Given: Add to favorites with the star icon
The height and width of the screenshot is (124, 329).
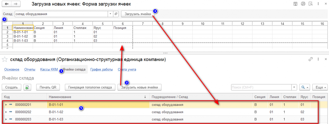Looking at the screenshot, I should click(x=4, y=60).
